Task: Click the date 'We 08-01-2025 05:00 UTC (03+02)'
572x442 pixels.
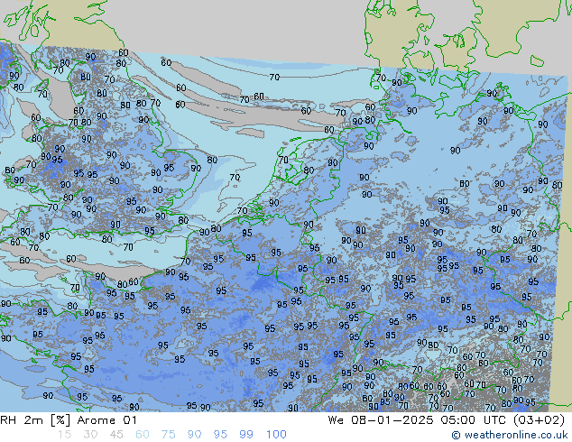Action: pyautogui.click(x=447, y=420)
